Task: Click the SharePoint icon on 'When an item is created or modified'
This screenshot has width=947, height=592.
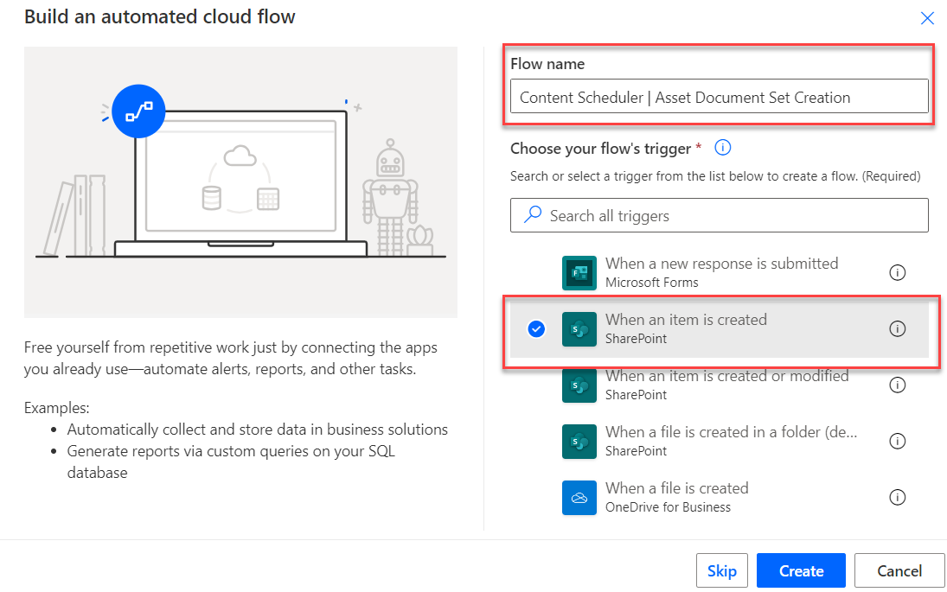Action: coord(579,385)
